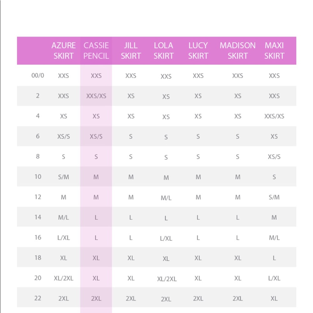Click the Lola Skirt header
This screenshot has height=313, width=313.
coord(163,51)
